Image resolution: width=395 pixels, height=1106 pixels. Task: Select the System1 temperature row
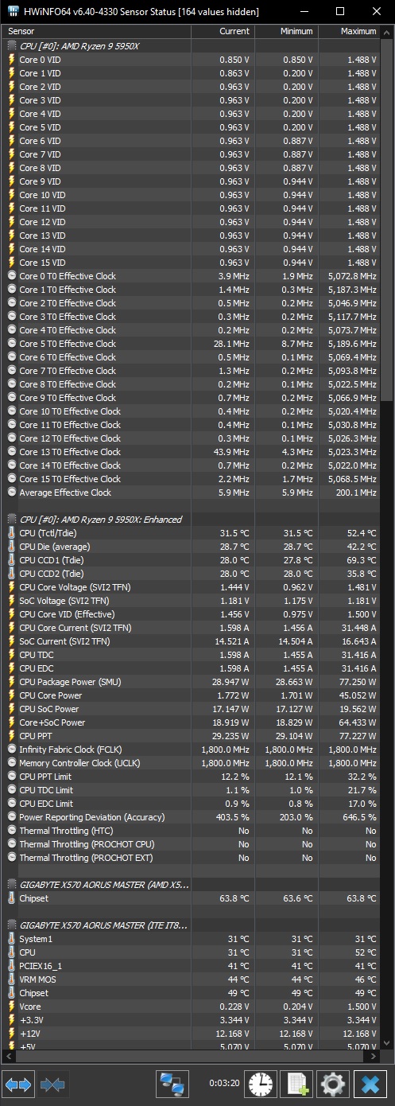click(192, 939)
